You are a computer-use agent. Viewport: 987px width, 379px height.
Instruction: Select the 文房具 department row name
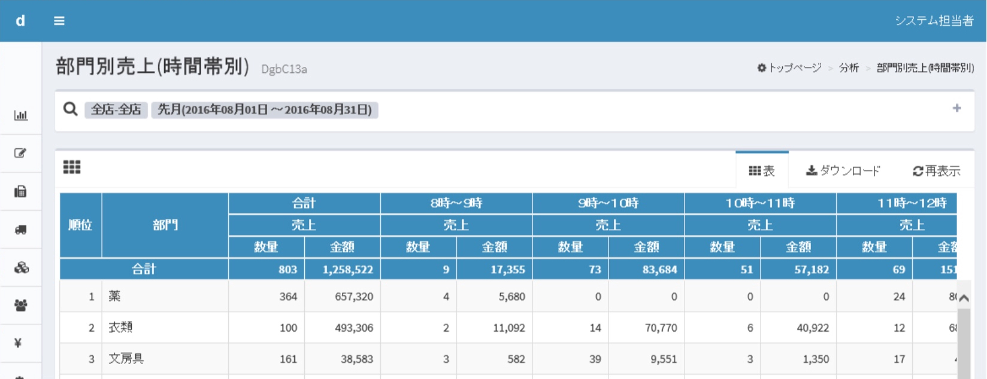click(x=126, y=359)
